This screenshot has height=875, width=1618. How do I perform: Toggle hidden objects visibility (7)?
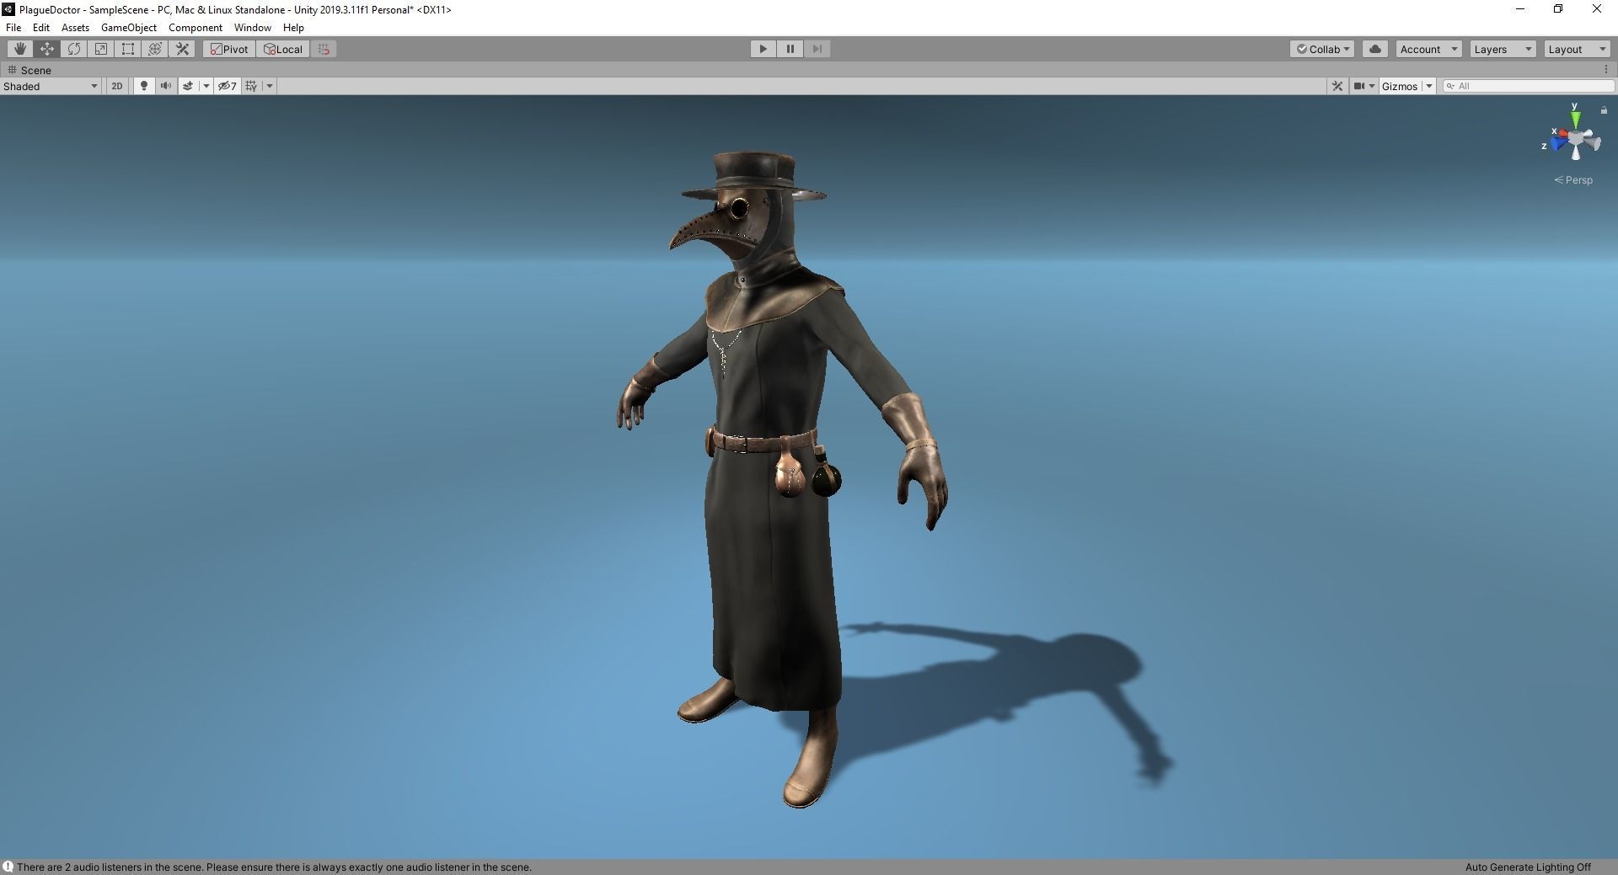[228, 86]
